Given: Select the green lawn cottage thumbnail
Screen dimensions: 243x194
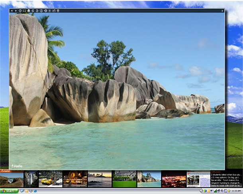Looking at the screenshot, I should click(x=124, y=179).
